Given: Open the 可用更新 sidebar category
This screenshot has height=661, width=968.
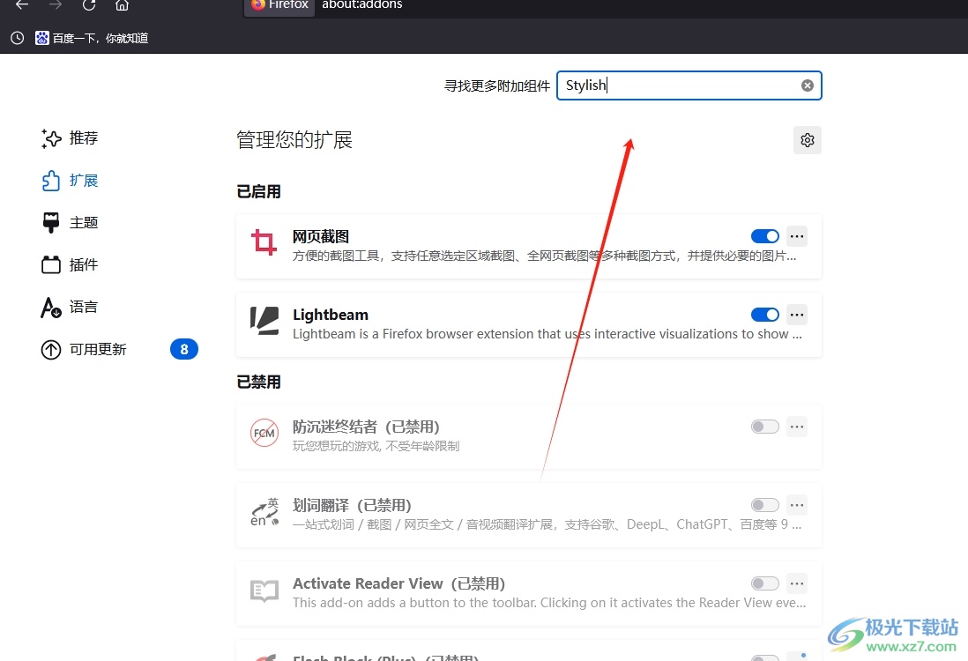Looking at the screenshot, I should (x=119, y=349).
